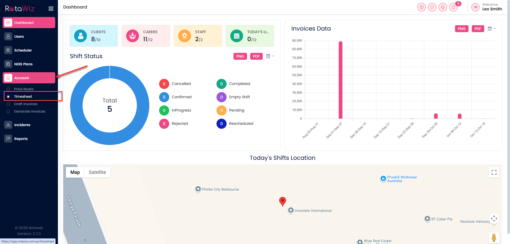Click the red map location pin
510x244 pixels.
point(282,201)
